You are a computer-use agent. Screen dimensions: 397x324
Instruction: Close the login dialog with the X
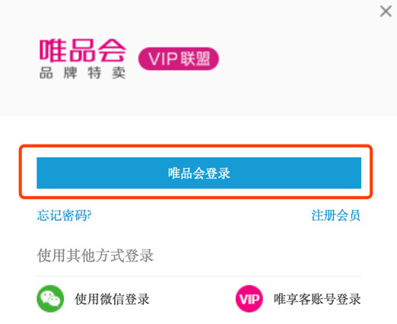click(386, 11)
